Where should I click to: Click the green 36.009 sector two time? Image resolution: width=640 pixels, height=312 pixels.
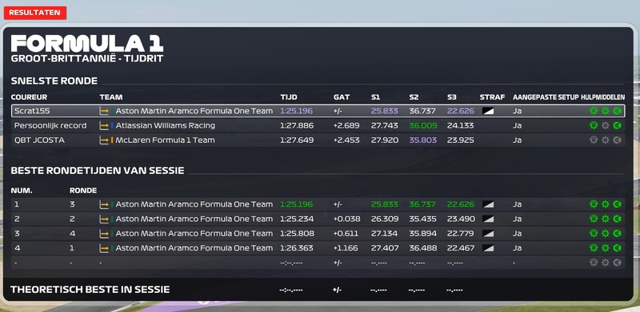pyautogui.click(x=423, y=125)
